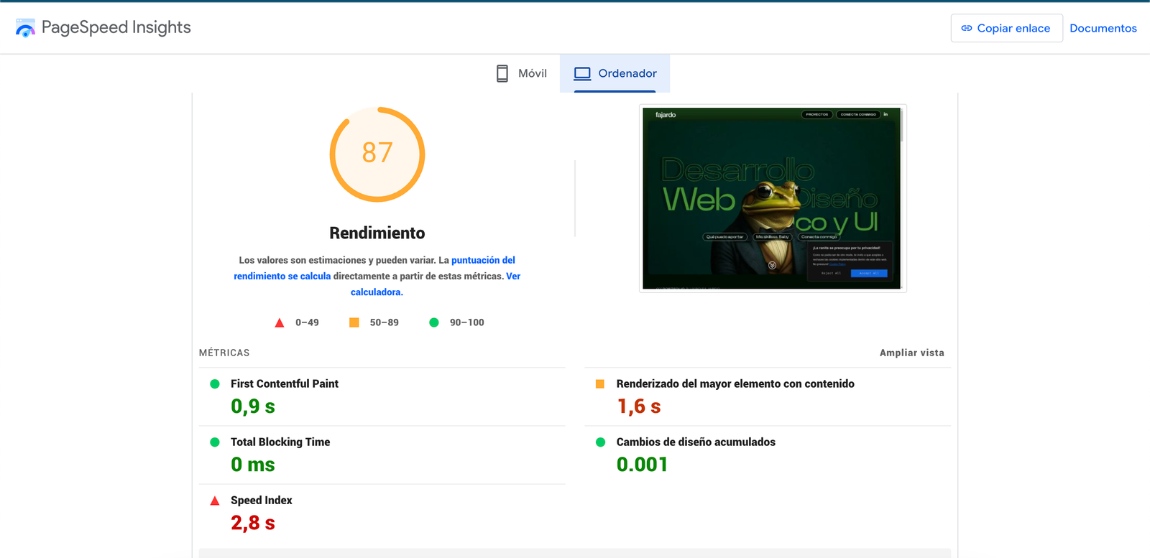Click the Speed Index 2,8 s value
This screenshot has width=1150, height=558.
coord(253,523)
